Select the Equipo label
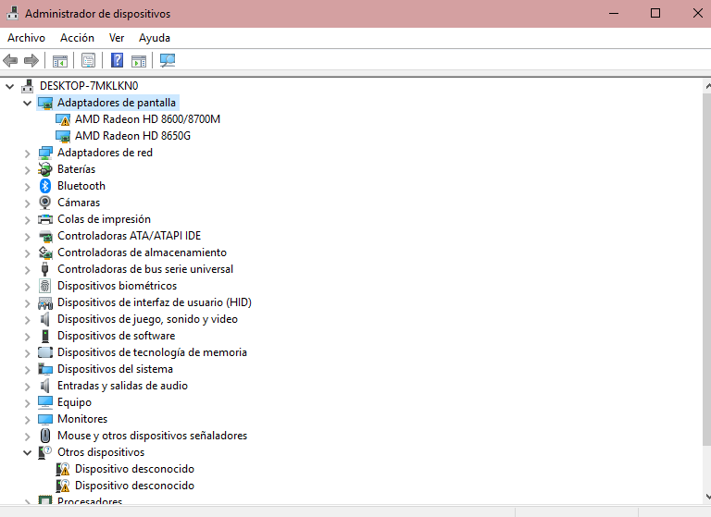The image size is (711, 517). tap(74, 402)
